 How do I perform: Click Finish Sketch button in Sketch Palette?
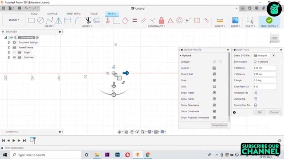[219, 125]
